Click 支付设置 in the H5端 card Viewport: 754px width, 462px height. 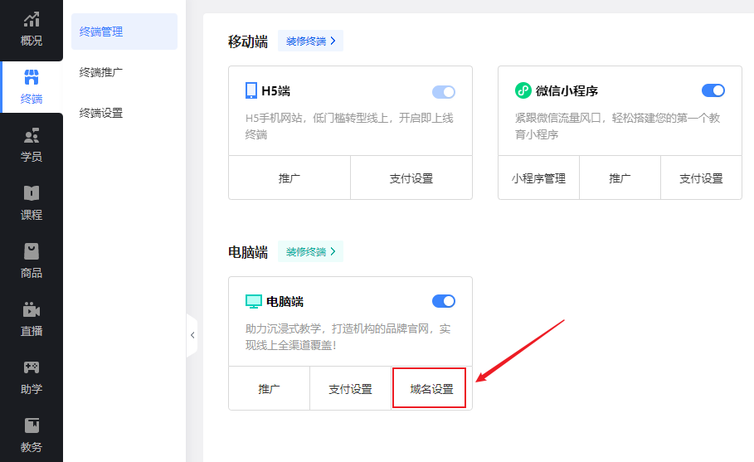411,178
